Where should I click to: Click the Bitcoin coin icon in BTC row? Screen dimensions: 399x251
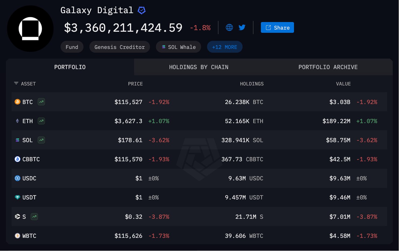[17, 102]
